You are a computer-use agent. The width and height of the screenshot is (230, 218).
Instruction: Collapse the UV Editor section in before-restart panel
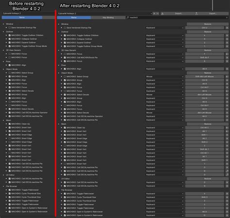coord(3,175)
